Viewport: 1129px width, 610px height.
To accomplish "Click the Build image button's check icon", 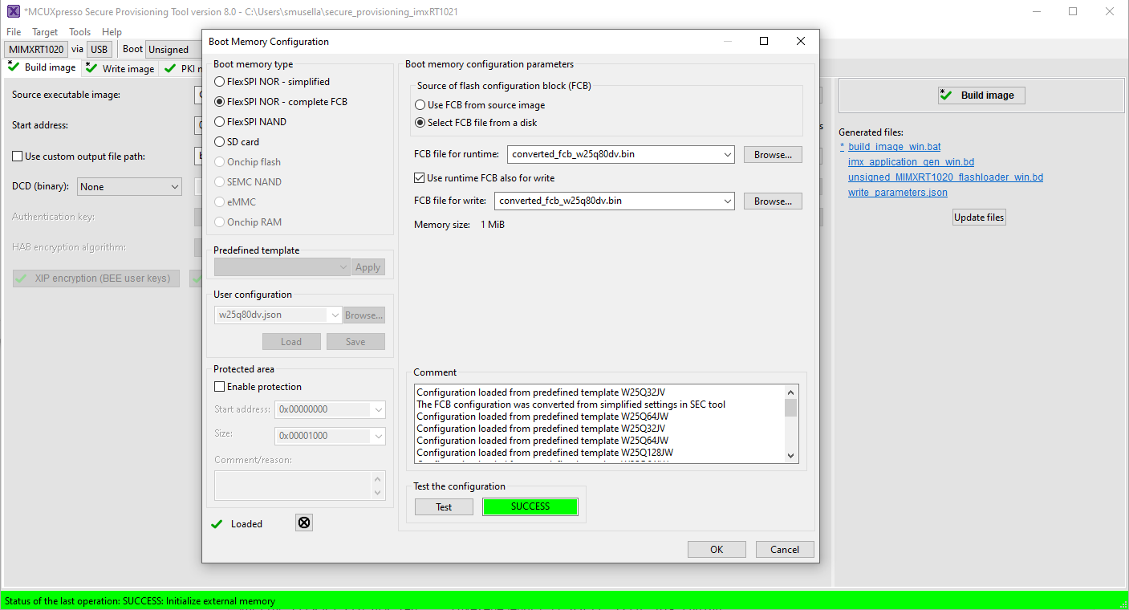I will (947, 95).
